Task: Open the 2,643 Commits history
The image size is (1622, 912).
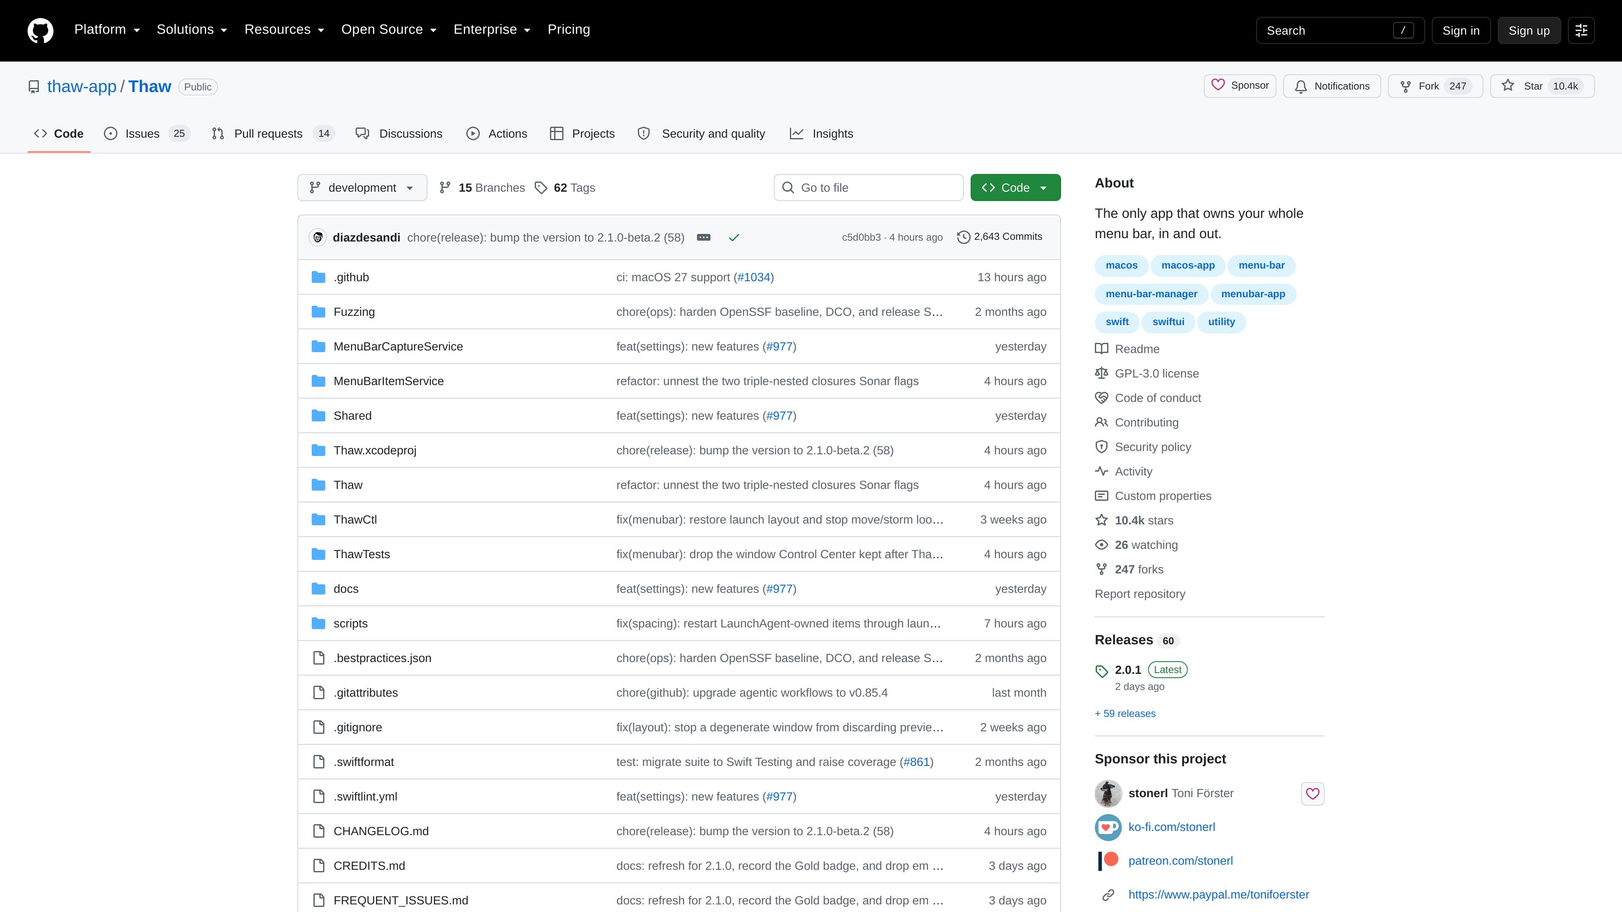Action: (x=999, y=236)
